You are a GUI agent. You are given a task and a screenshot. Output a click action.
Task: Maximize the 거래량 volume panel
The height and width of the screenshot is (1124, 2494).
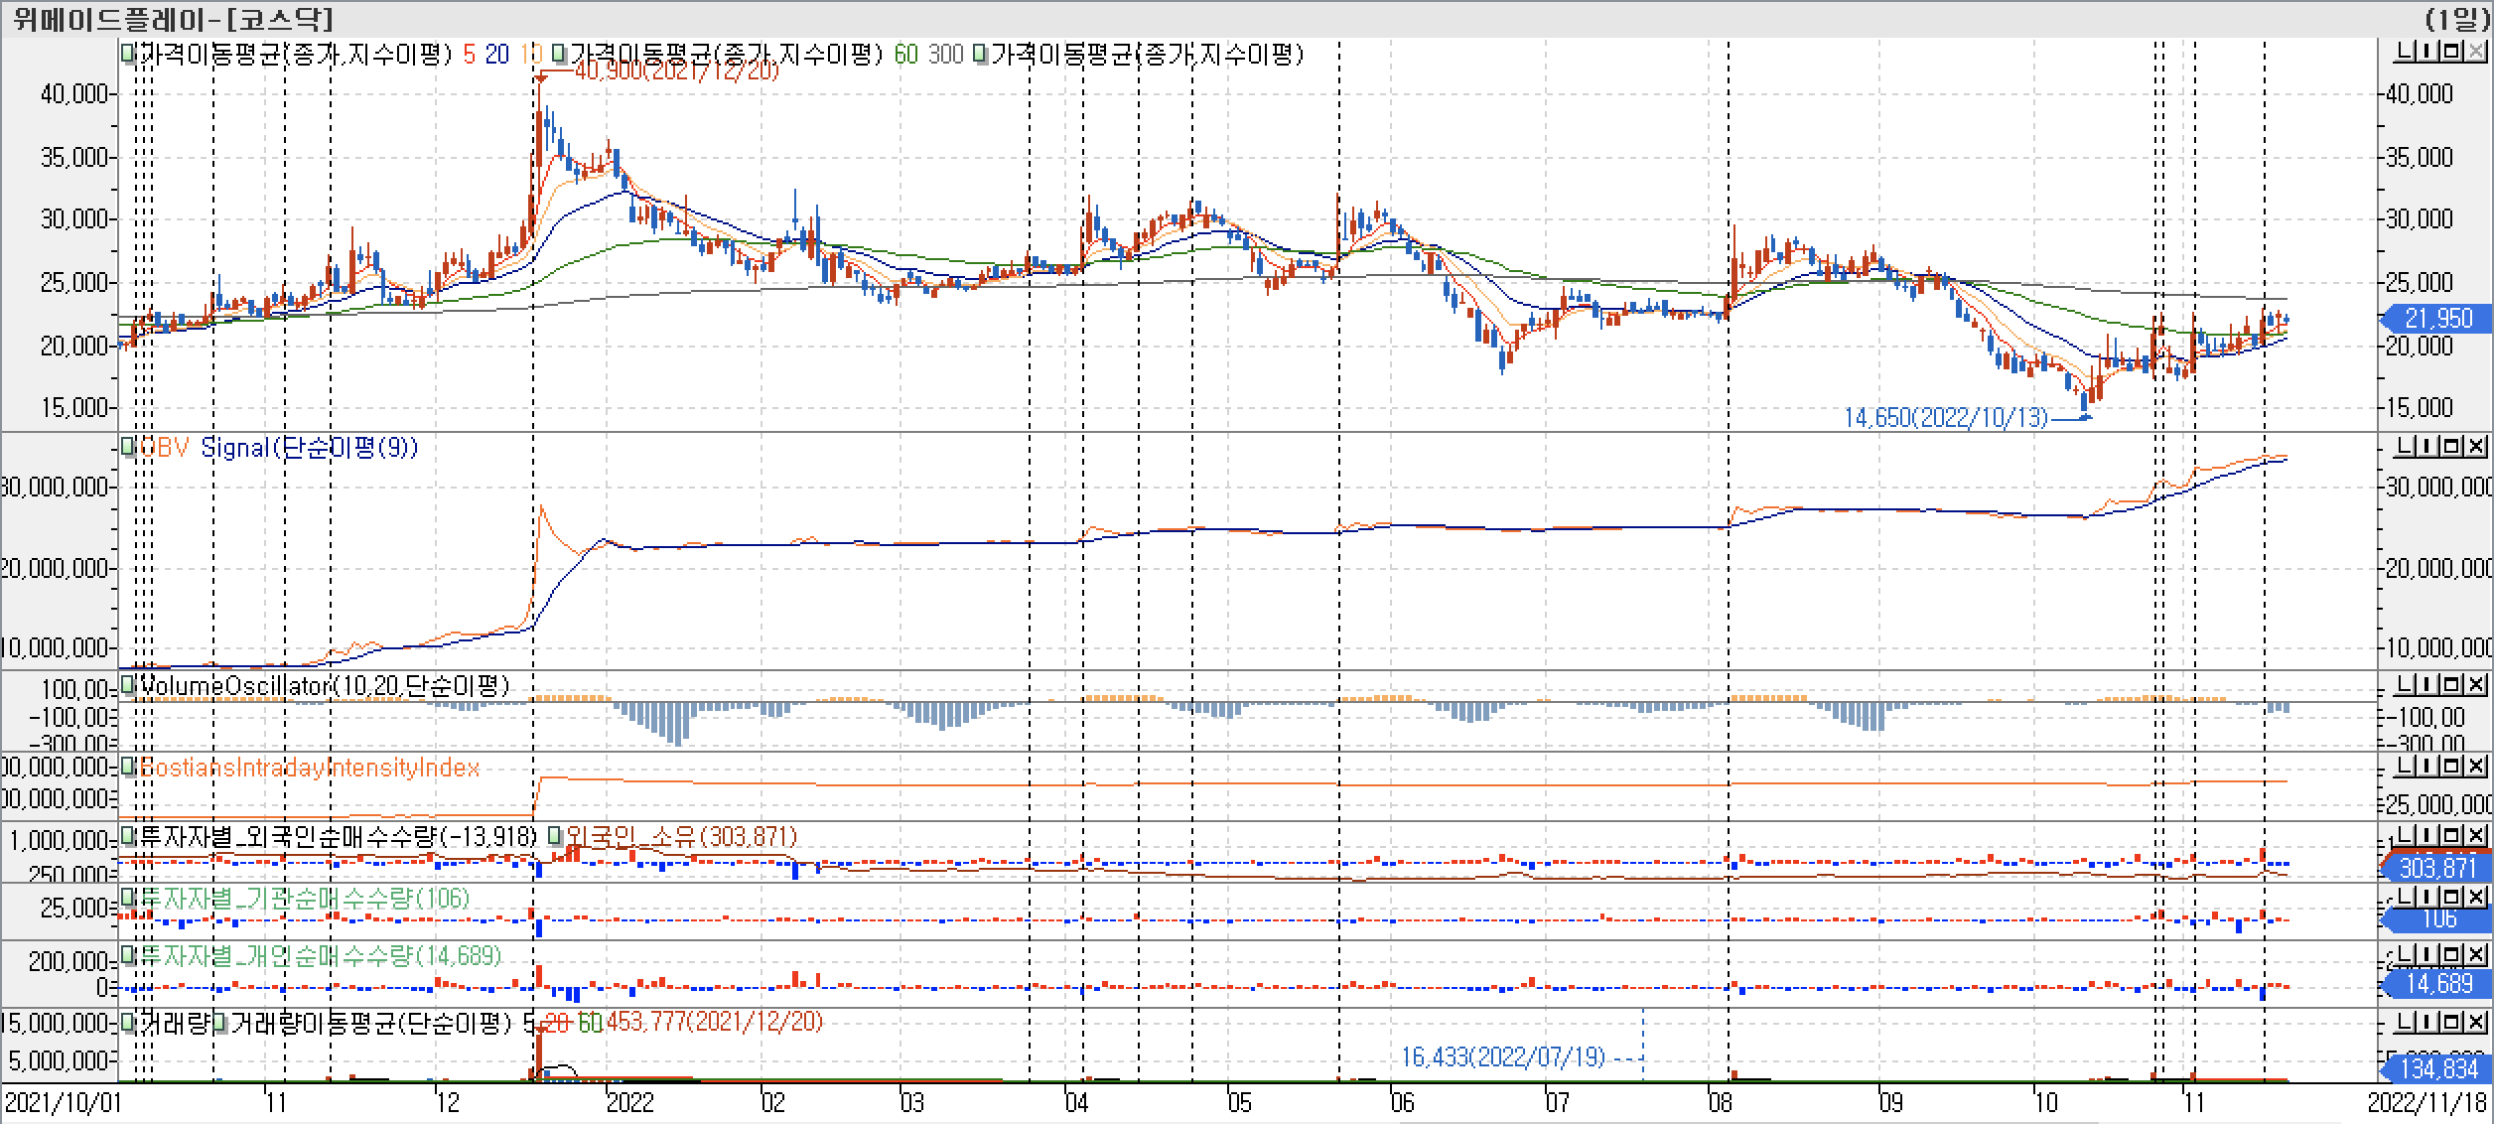(x=2450, y=1022)
